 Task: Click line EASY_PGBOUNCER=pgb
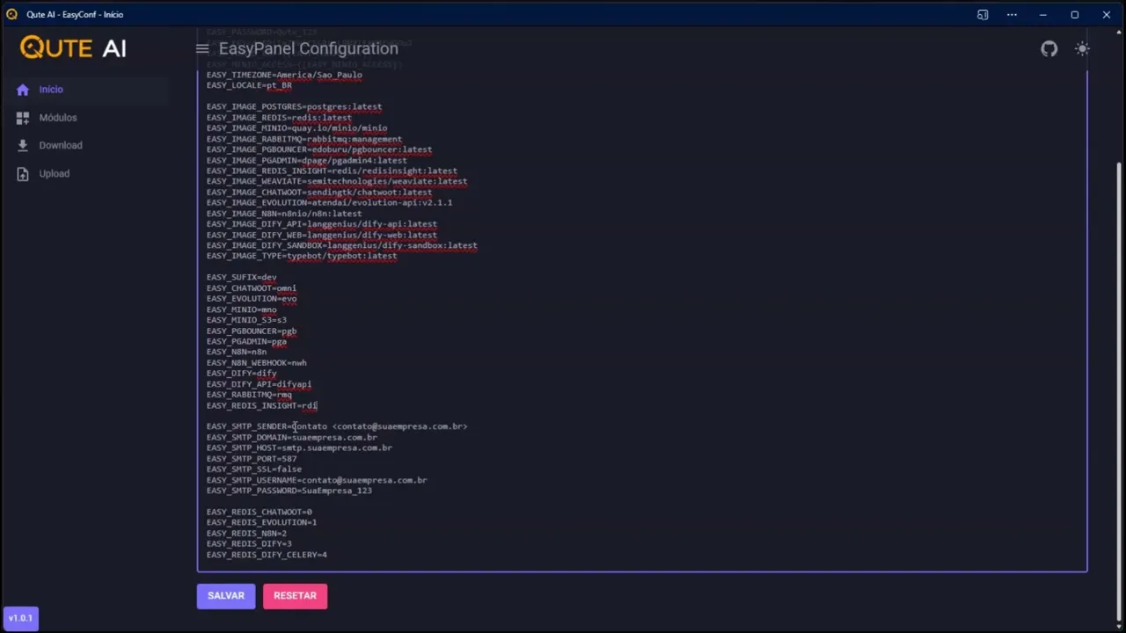click(252, 331)
